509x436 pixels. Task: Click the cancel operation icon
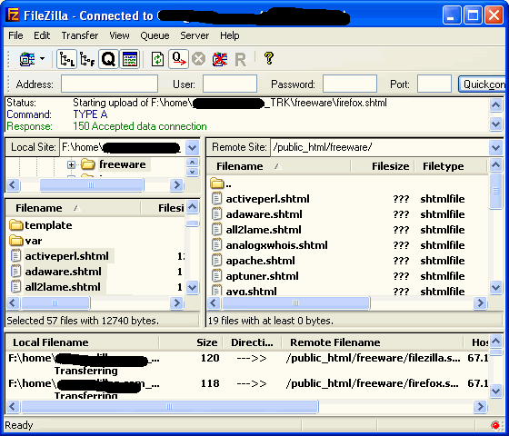199,59
